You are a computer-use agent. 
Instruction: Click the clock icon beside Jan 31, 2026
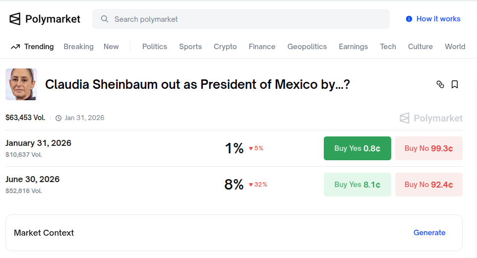tap(59, 118)
